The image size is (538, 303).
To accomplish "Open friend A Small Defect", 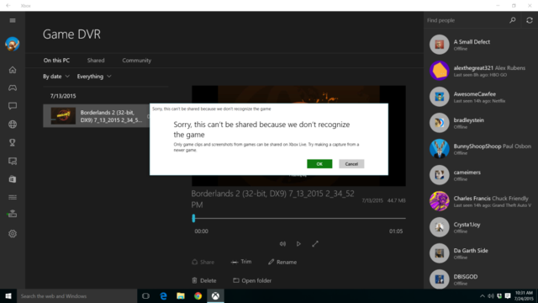I will tap(480, 45).
